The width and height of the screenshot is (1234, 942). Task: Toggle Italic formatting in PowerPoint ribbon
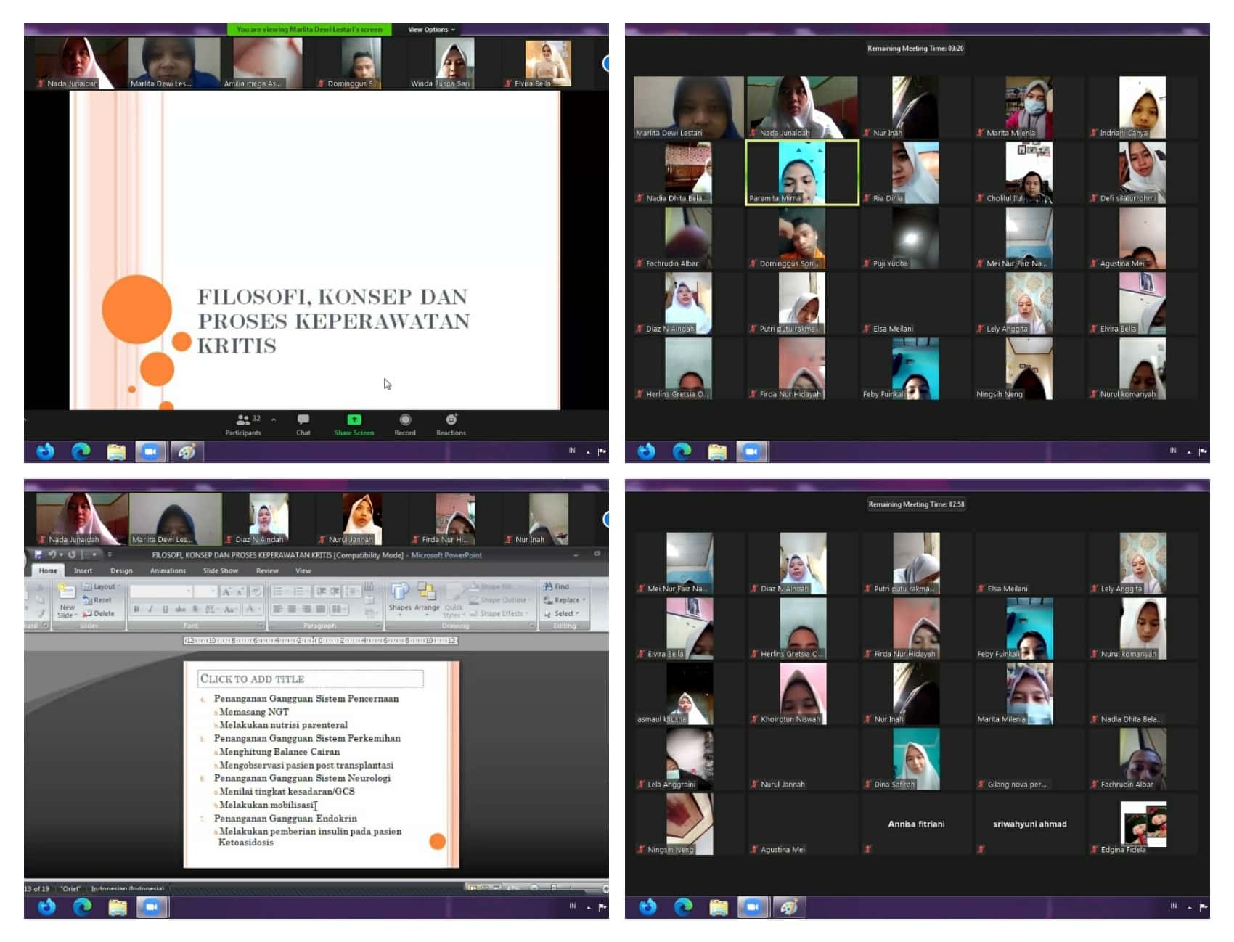150,610
